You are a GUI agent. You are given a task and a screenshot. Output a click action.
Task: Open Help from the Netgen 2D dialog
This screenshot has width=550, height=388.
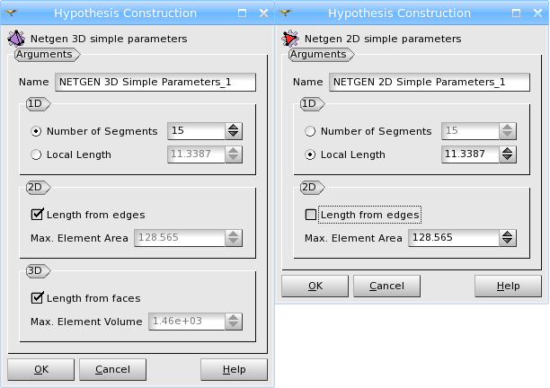pyautogui.click(x=508, y=286)
